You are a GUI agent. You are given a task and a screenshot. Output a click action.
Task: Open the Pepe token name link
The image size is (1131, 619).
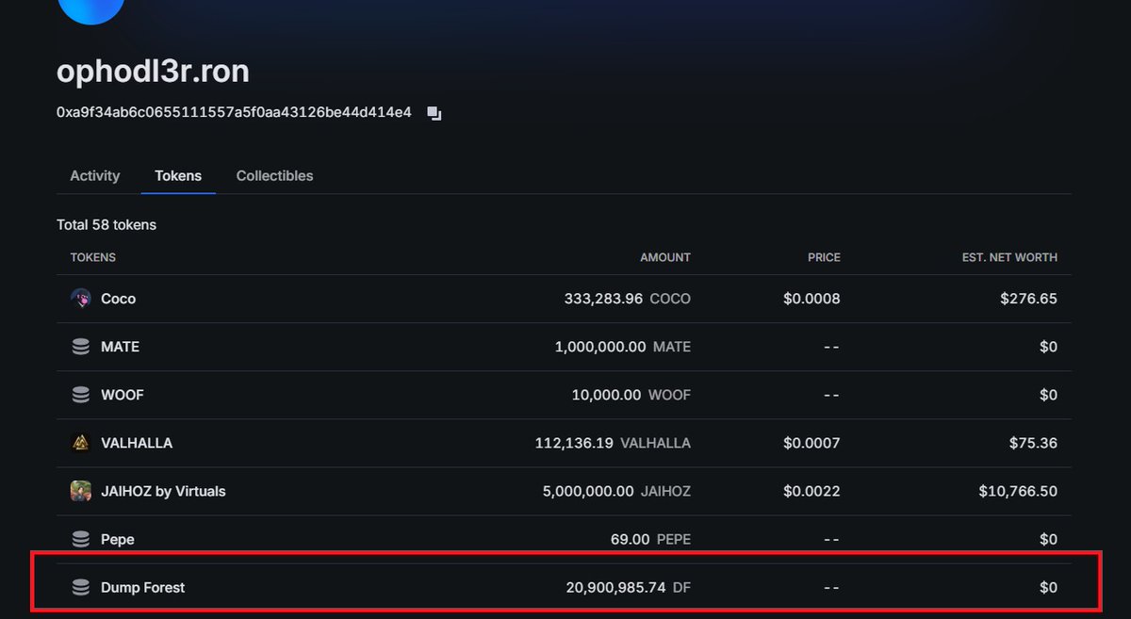coord(118,539)
